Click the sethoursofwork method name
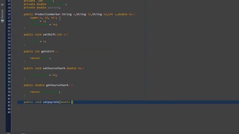This screenshot has width=239, height=134. [54, 68]
